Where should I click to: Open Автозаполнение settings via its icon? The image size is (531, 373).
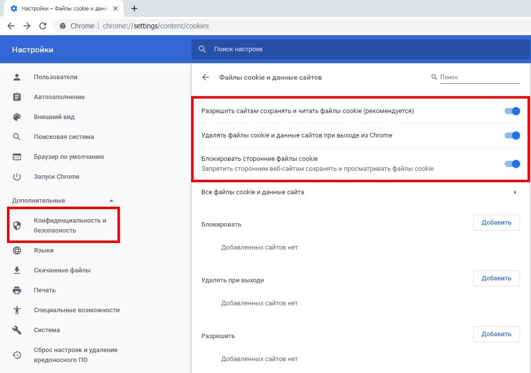click(16, 97)
